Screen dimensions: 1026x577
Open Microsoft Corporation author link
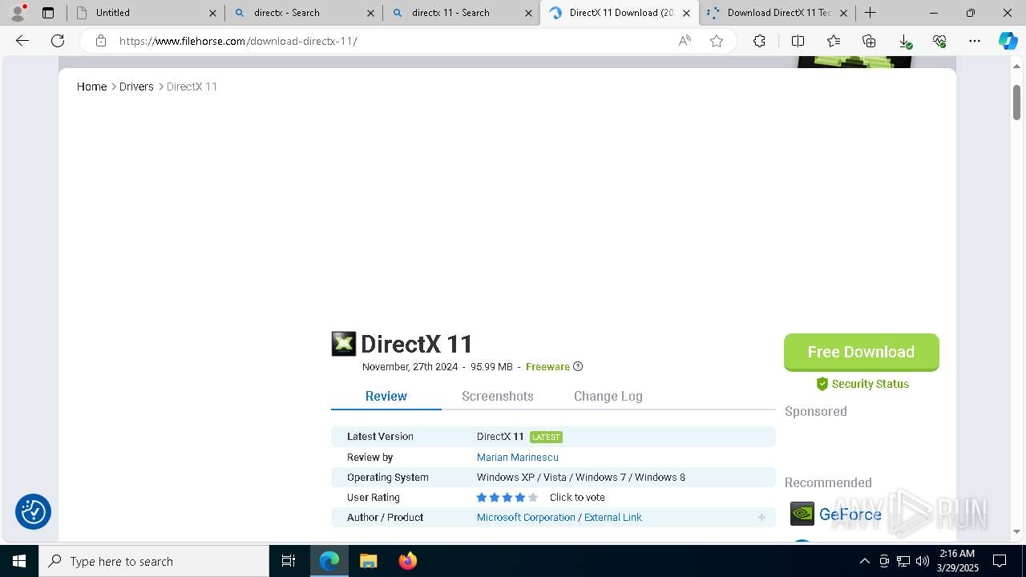tap(526, 517)
